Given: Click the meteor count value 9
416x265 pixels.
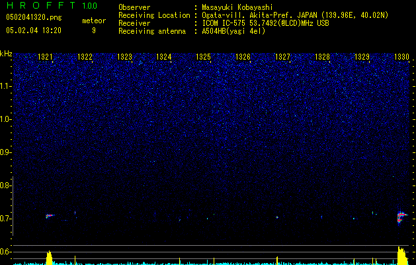Looking at the screenshot, I should pos(94,30).
